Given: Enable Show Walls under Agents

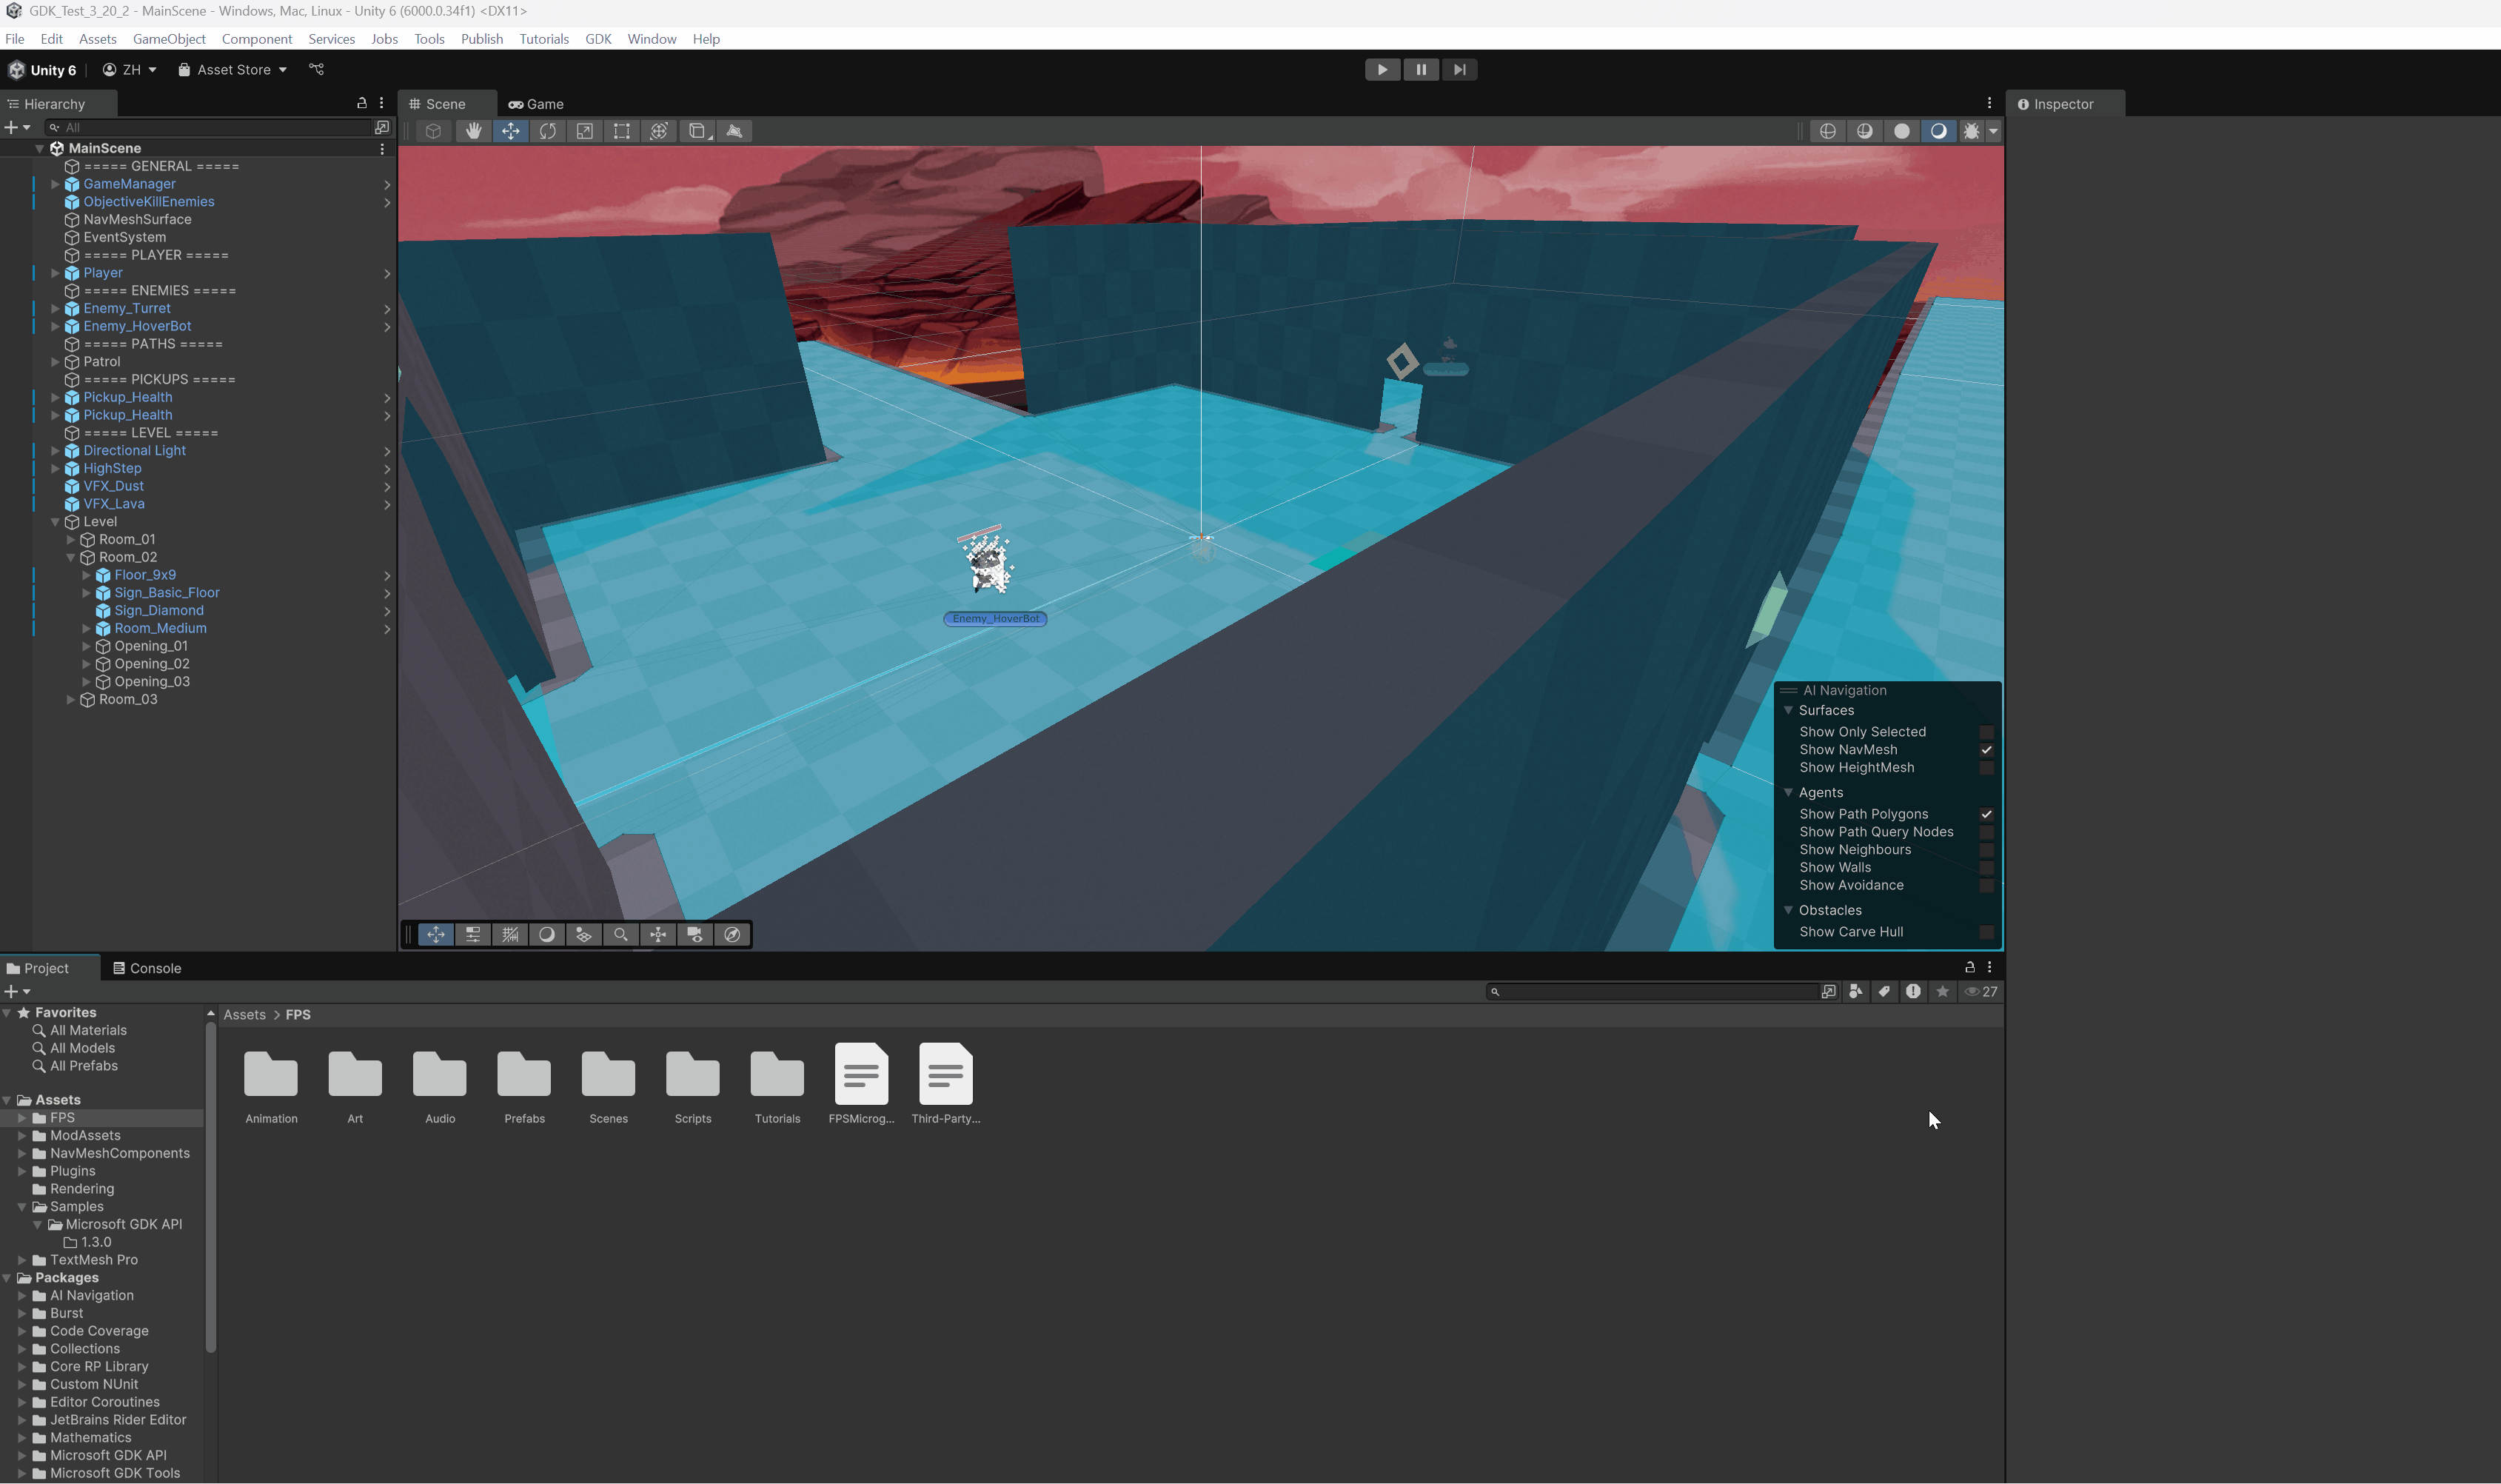Looking at the screenshot, I should coord(1988,867).
